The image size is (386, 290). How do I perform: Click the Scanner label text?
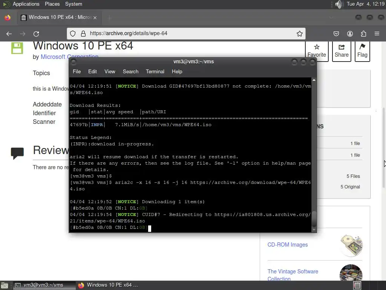click(x=44, y=122)
